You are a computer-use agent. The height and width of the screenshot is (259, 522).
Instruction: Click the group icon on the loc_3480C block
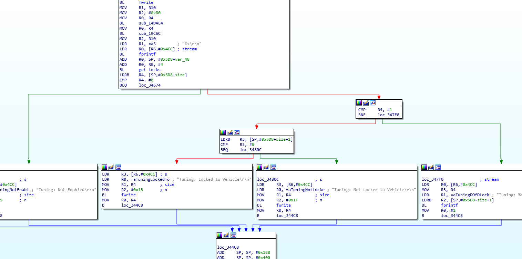(x=273, y=167)
